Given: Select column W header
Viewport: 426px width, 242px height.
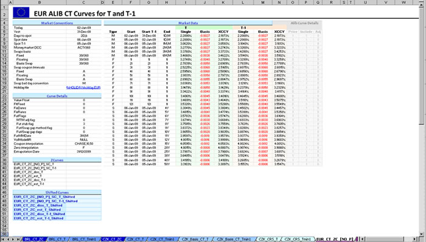Looking at the screenshot, I should point(403,2).
